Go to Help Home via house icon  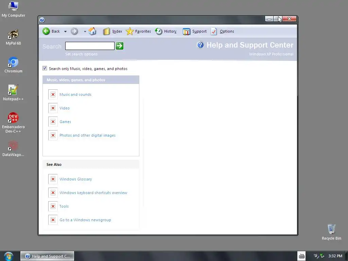coord(92,31)
